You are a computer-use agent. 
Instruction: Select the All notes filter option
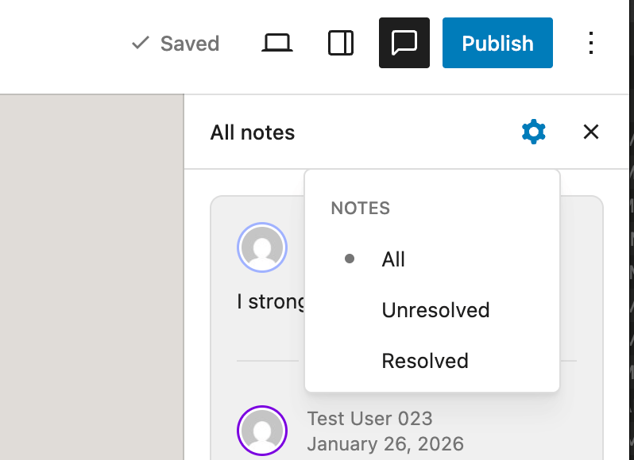pyautogui.click(x=393, y=259)
